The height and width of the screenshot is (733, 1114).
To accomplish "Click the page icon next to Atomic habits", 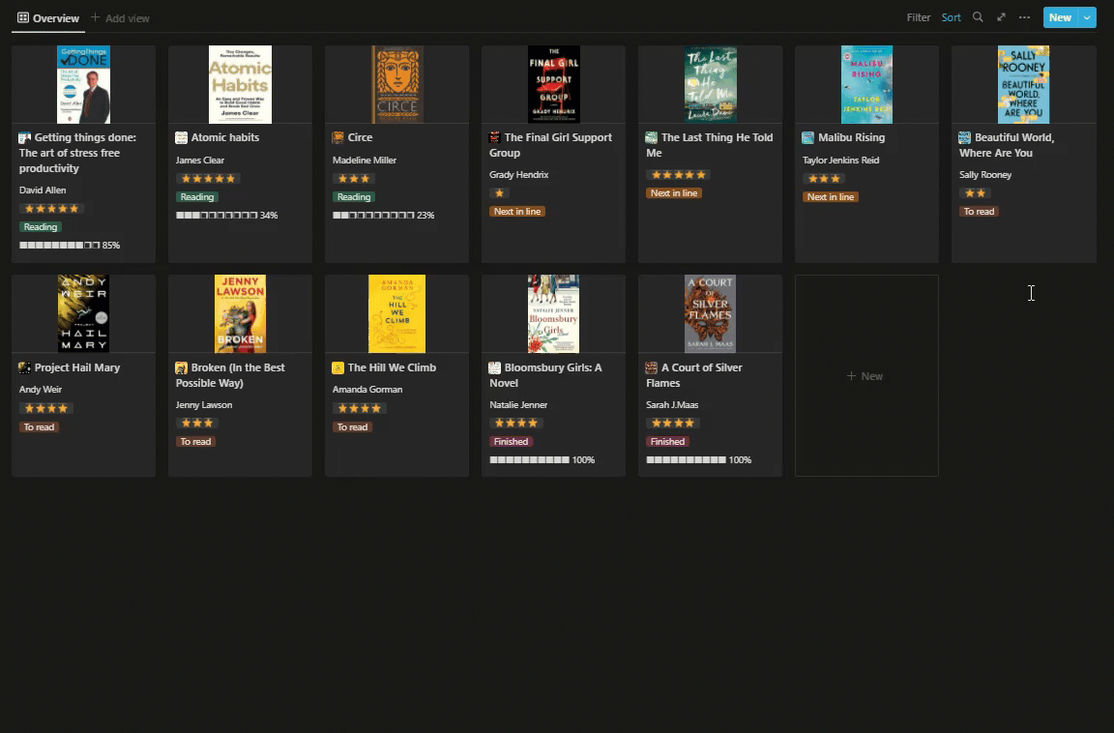I will (x=181, y=137).
